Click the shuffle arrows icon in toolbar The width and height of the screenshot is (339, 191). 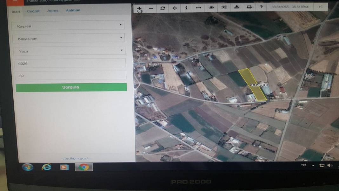click(x=224, y=7)
